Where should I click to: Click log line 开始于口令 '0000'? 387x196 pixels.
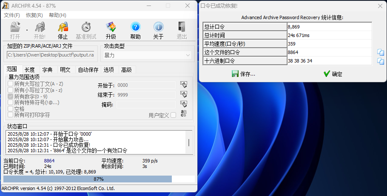click(50, 134)
